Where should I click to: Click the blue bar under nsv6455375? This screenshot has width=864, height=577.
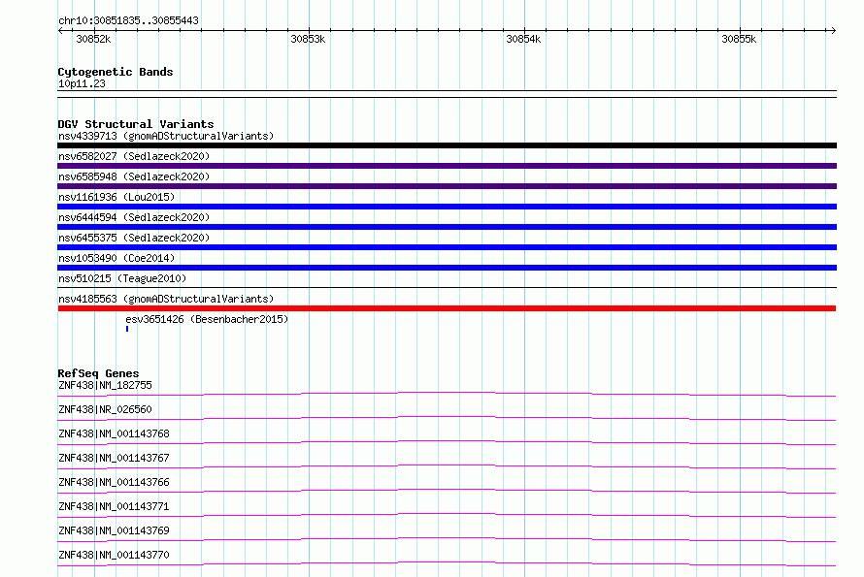coord(447,247)
